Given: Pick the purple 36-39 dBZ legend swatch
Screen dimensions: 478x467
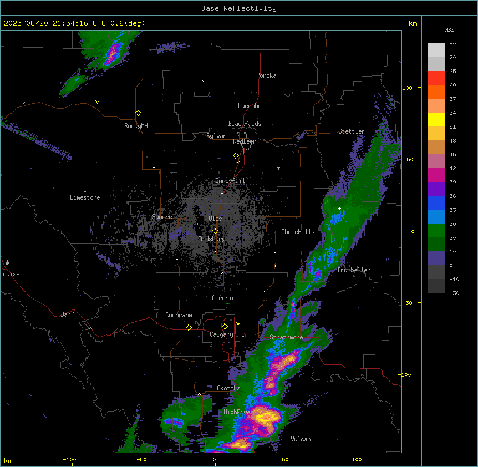Looking at the screenshot, I should pyautogui.click(x=436, y=189).
